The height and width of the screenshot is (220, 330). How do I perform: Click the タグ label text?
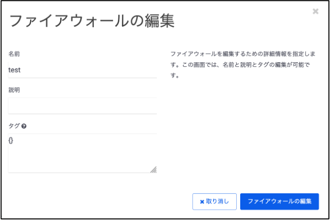14,126
